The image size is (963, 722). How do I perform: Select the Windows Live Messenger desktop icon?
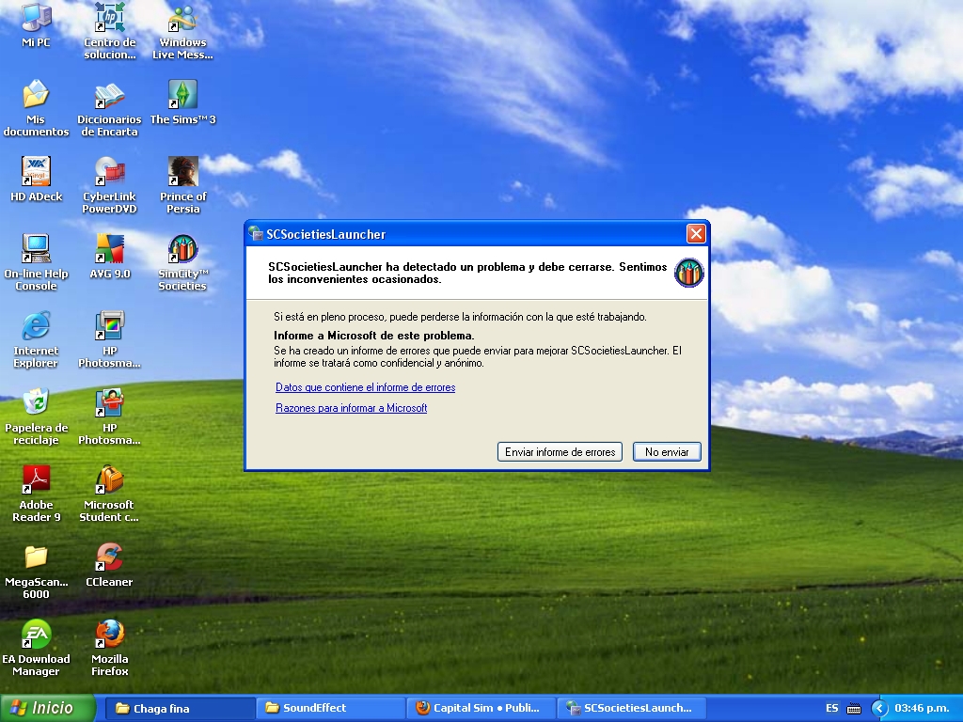click(182, 31)
